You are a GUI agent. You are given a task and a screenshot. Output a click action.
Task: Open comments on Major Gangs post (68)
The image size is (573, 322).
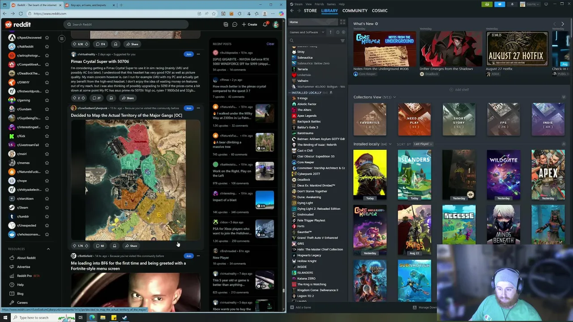(100, 246)
